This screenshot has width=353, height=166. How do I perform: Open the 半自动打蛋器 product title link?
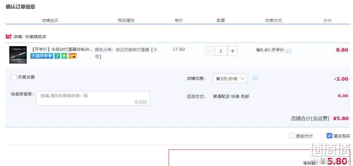coord(61,49)
